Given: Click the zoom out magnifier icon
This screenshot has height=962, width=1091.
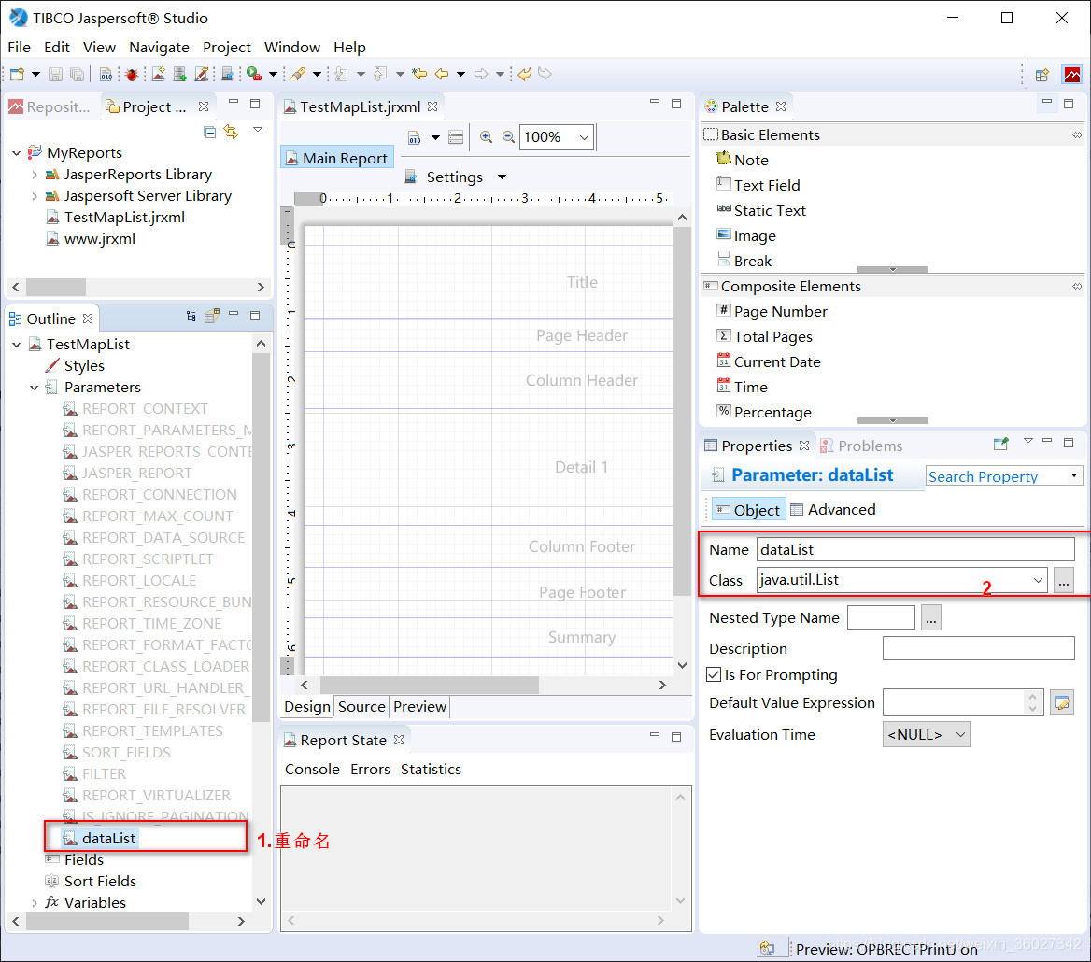Looking at the screenshot, I should coord(509,137).
